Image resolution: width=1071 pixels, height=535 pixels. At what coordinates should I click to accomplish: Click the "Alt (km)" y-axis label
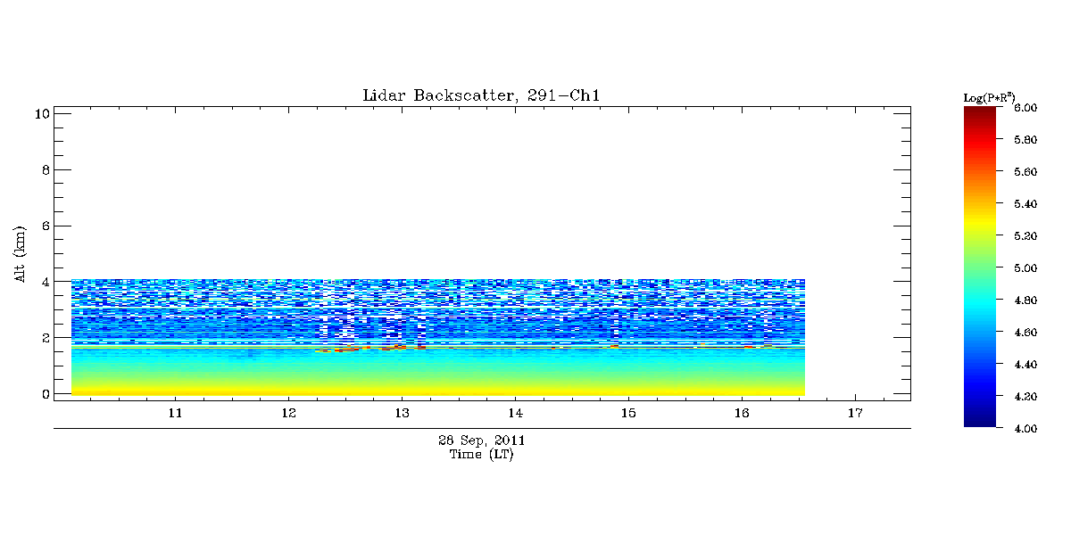coord(20,253)
